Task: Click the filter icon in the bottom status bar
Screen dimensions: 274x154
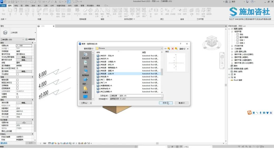Action: [x=261, y=147]
